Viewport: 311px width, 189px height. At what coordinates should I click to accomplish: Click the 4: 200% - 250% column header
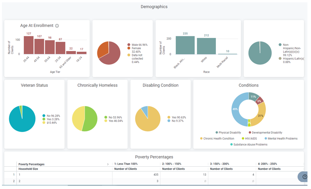pos(268,164)
